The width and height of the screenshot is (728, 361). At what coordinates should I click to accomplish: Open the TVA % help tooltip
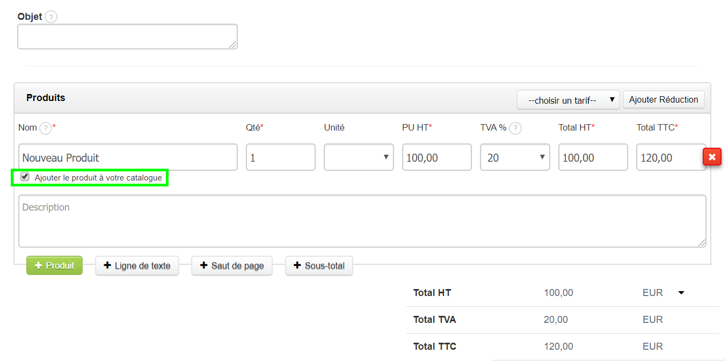pos(515,128)
